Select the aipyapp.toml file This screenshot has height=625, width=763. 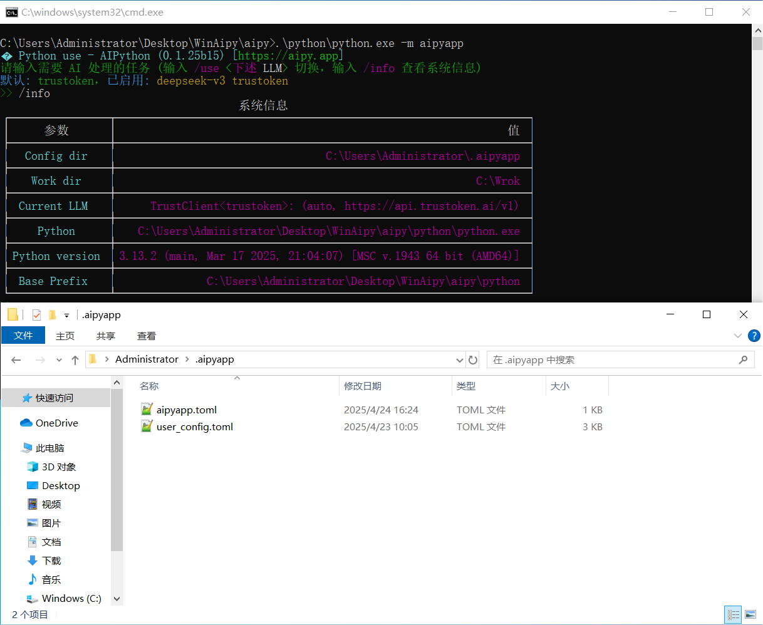[x=187, y=410]
